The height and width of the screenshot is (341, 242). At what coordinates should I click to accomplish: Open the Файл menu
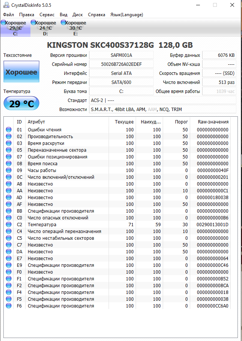9,15
